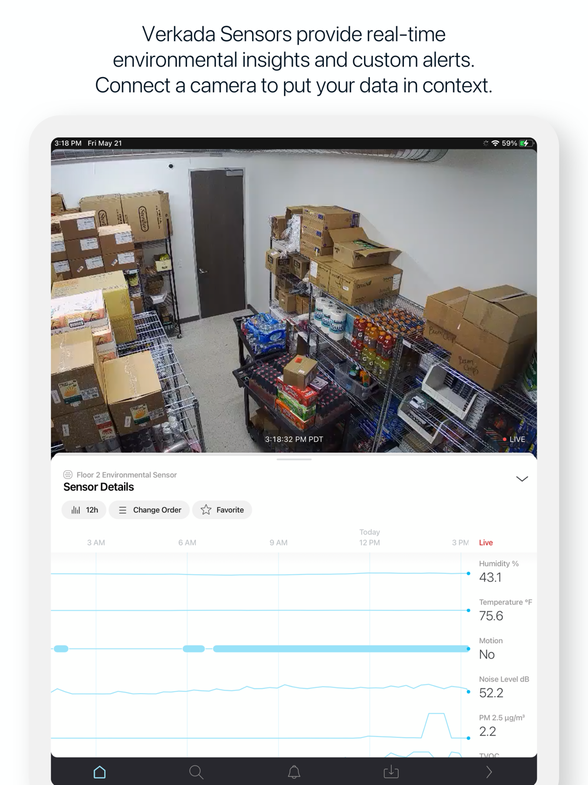Image resolution: width=588 pixels, height=785 pixels.
Task: Tap Floor 2 Environmental Sensor name
Action: tap(126, 475)
